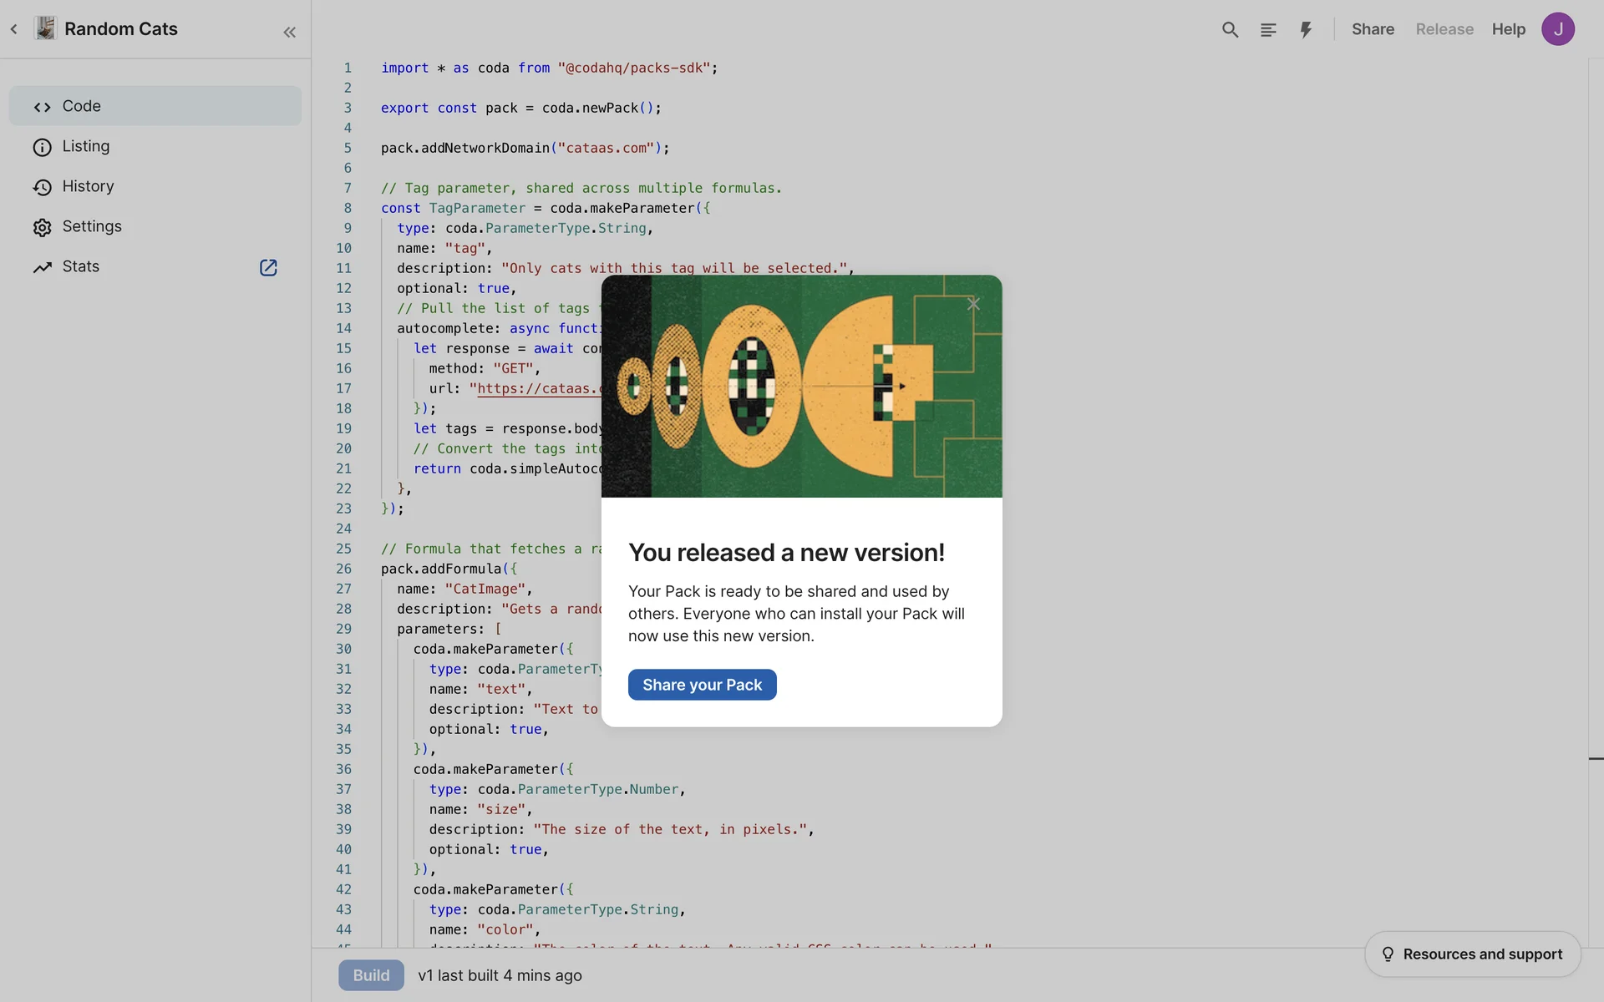Click the Release button

pos(1444,29)
